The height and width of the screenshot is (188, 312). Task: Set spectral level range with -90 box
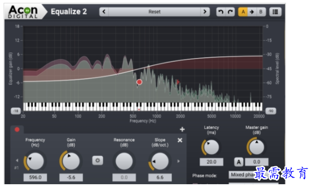point(270,111)
